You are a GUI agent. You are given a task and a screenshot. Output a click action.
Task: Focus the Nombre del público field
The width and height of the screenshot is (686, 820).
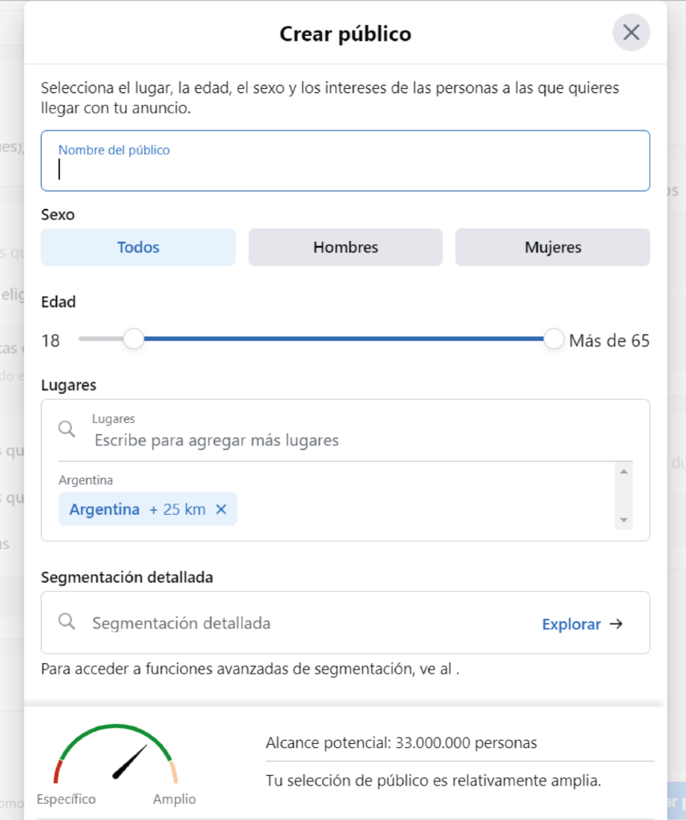tap(345, 168)
